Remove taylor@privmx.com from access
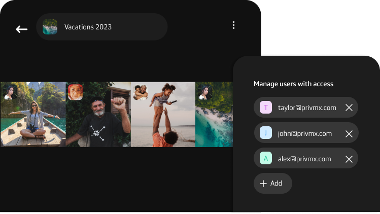This screenshot has width=380, height=214. click(349, 108)
